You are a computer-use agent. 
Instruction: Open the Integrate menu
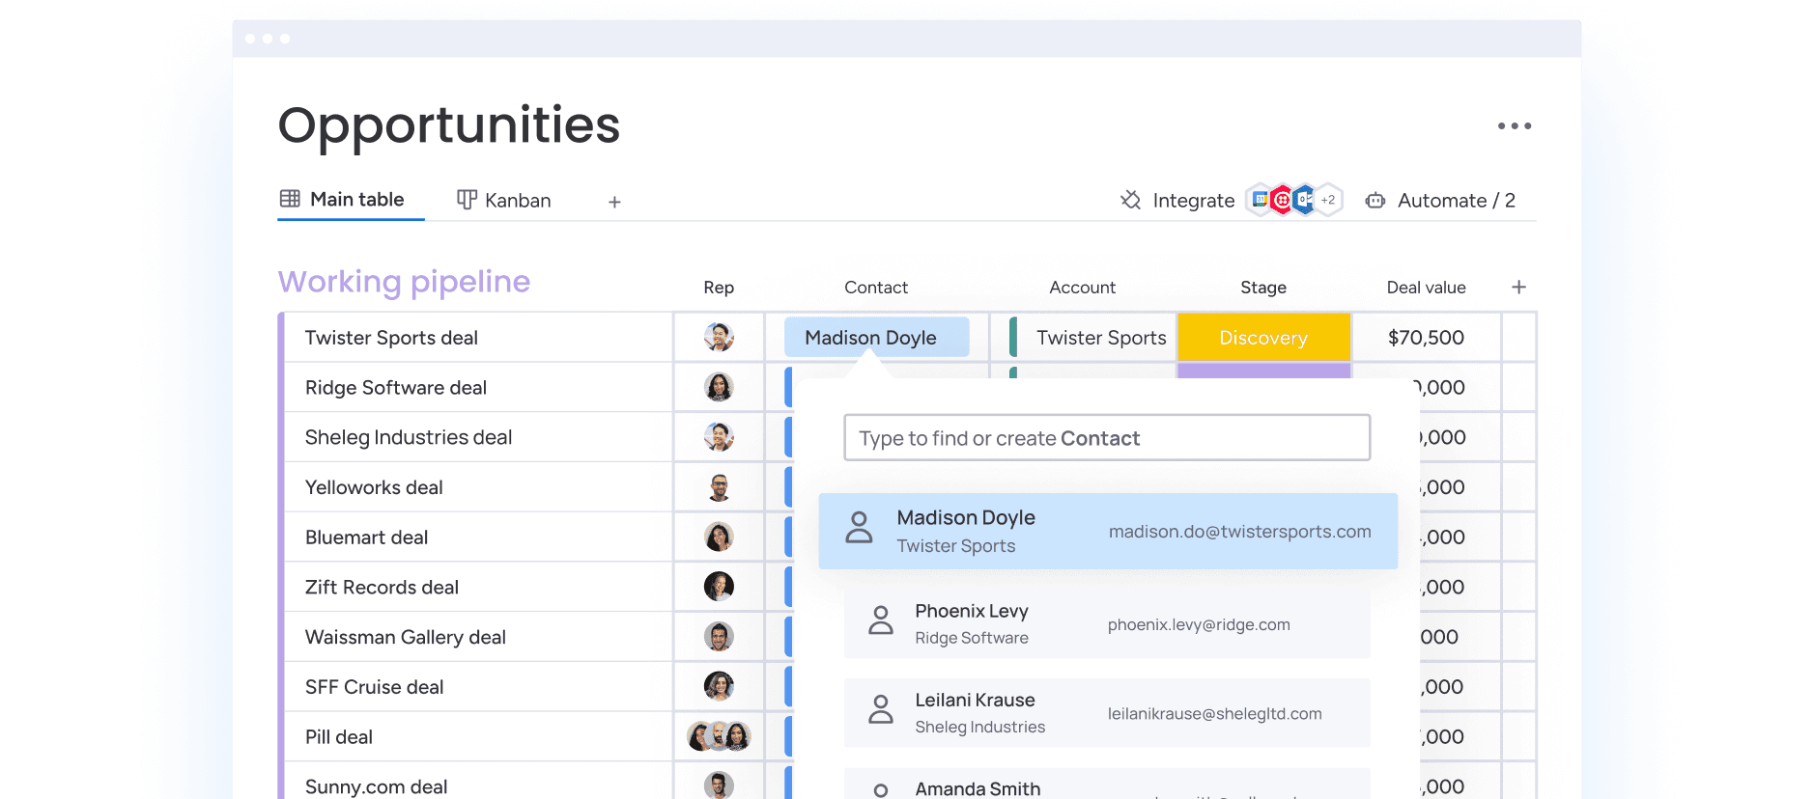point(1177,200)
